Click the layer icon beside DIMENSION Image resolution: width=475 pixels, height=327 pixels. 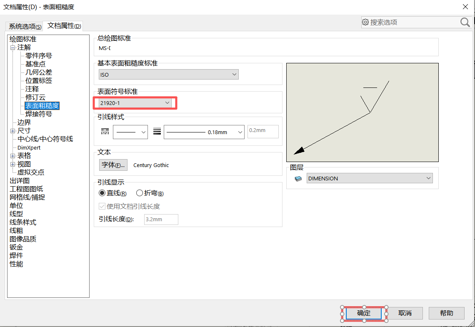(298, 179)
